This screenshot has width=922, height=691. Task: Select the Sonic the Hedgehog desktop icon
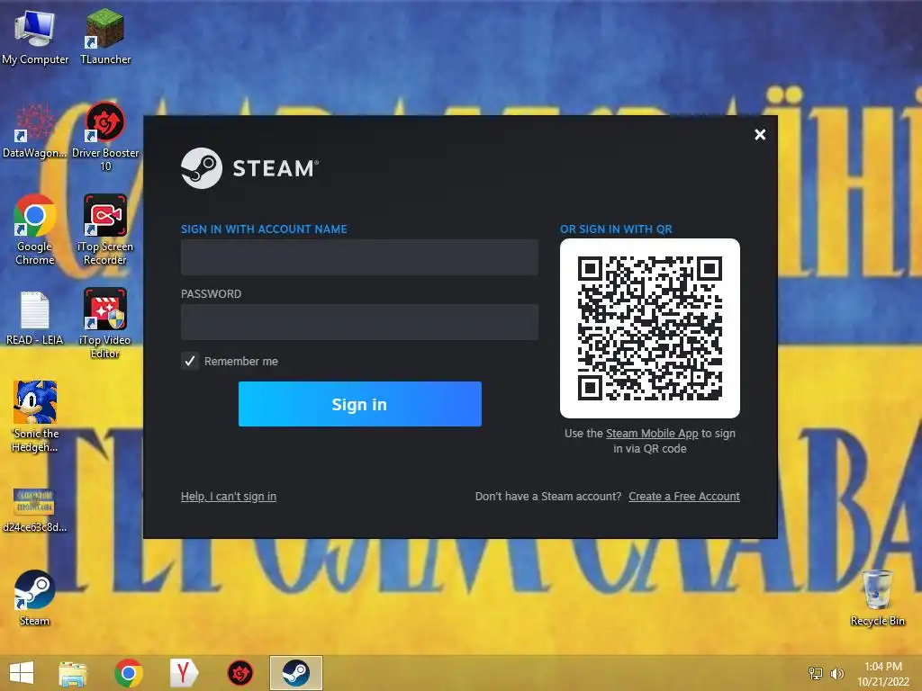[x=35, y=417]
